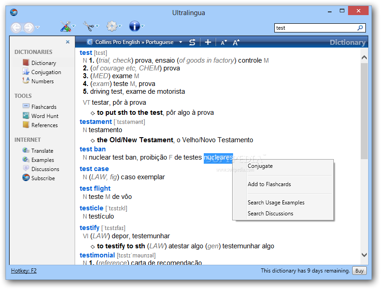Image resolution: width=381 pixels, height=289 pixels.
Task: Click the 'test case' headword link
Action: click(x=94, y=169)
